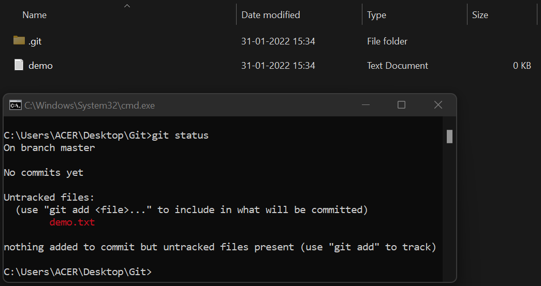Click the demo Text Document type cell
Screen dimensions: 541x286
click(398, 66)
